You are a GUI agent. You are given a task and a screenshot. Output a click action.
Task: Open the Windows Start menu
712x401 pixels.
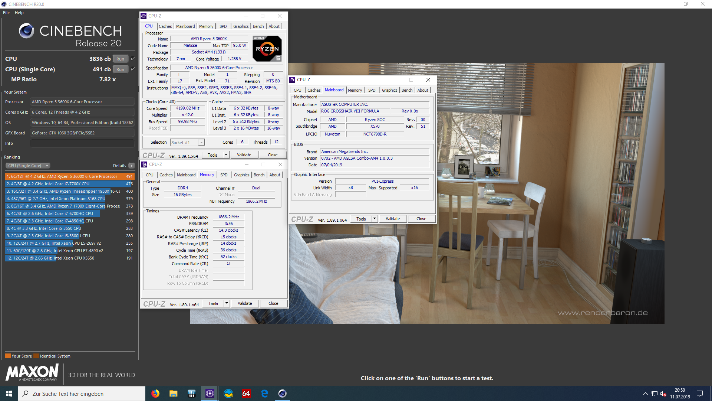coord(9,394)
